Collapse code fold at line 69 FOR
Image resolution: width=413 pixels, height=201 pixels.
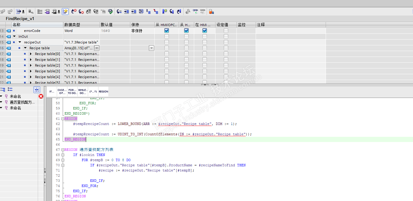click(x=63, y=160)
